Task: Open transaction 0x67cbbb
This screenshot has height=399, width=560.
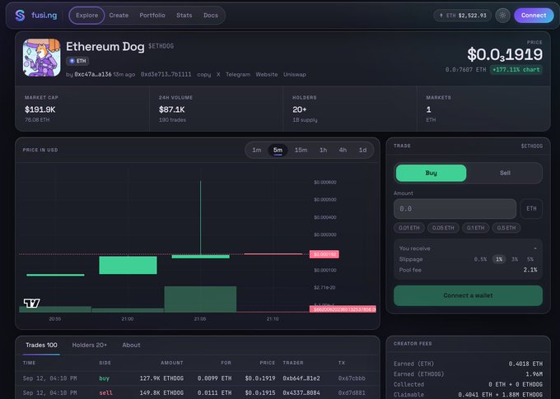Action: point(352,378)
